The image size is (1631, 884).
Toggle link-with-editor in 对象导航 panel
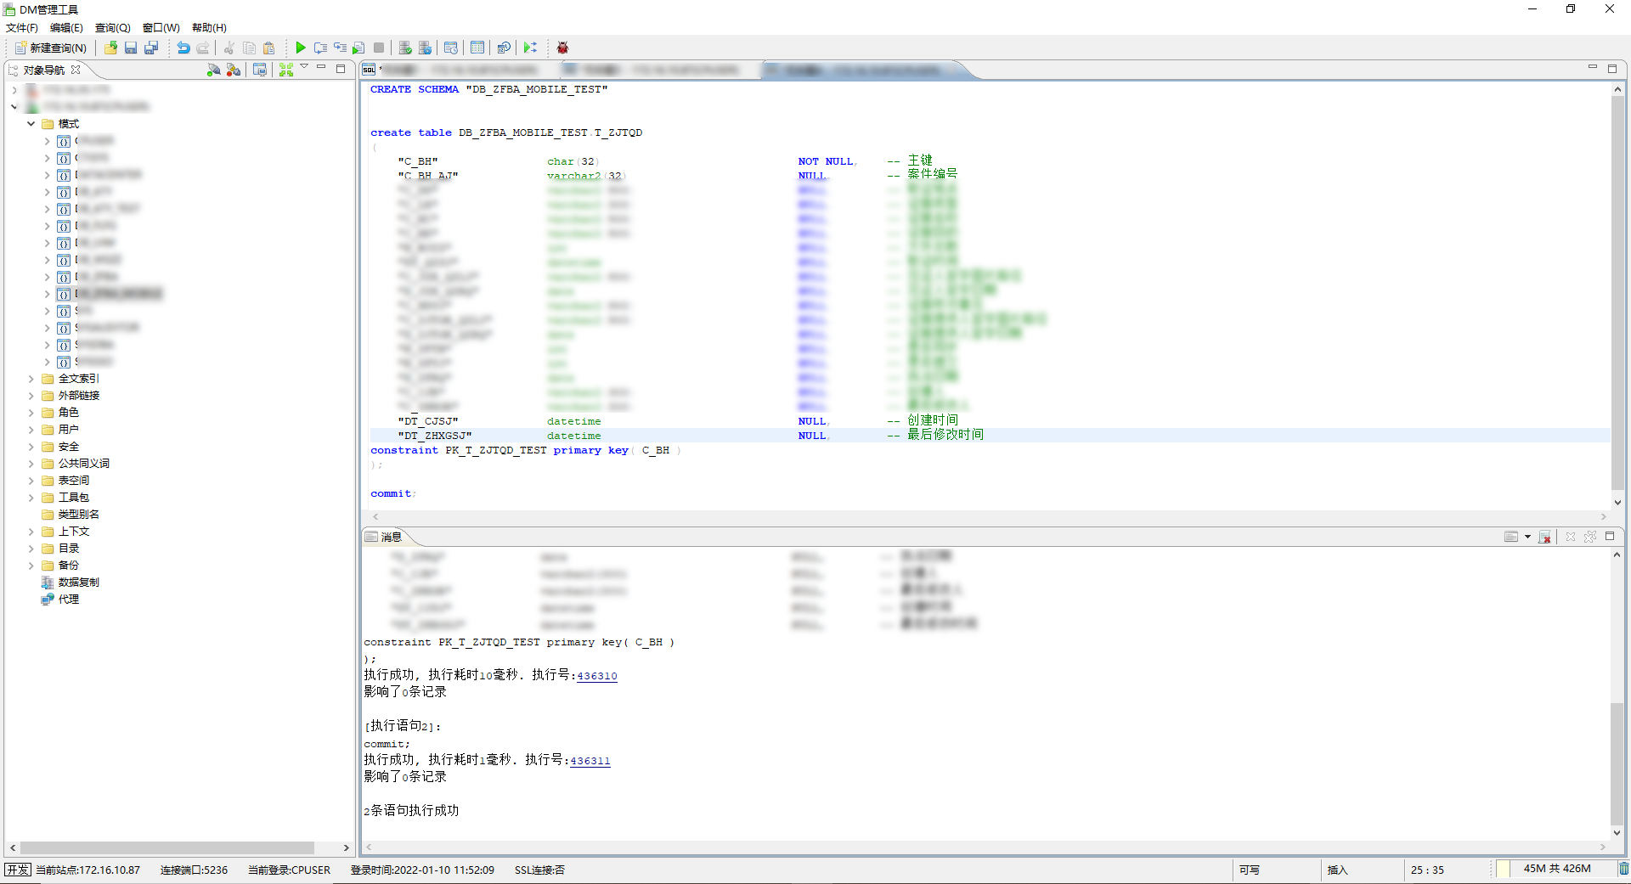tap(260, 70)
